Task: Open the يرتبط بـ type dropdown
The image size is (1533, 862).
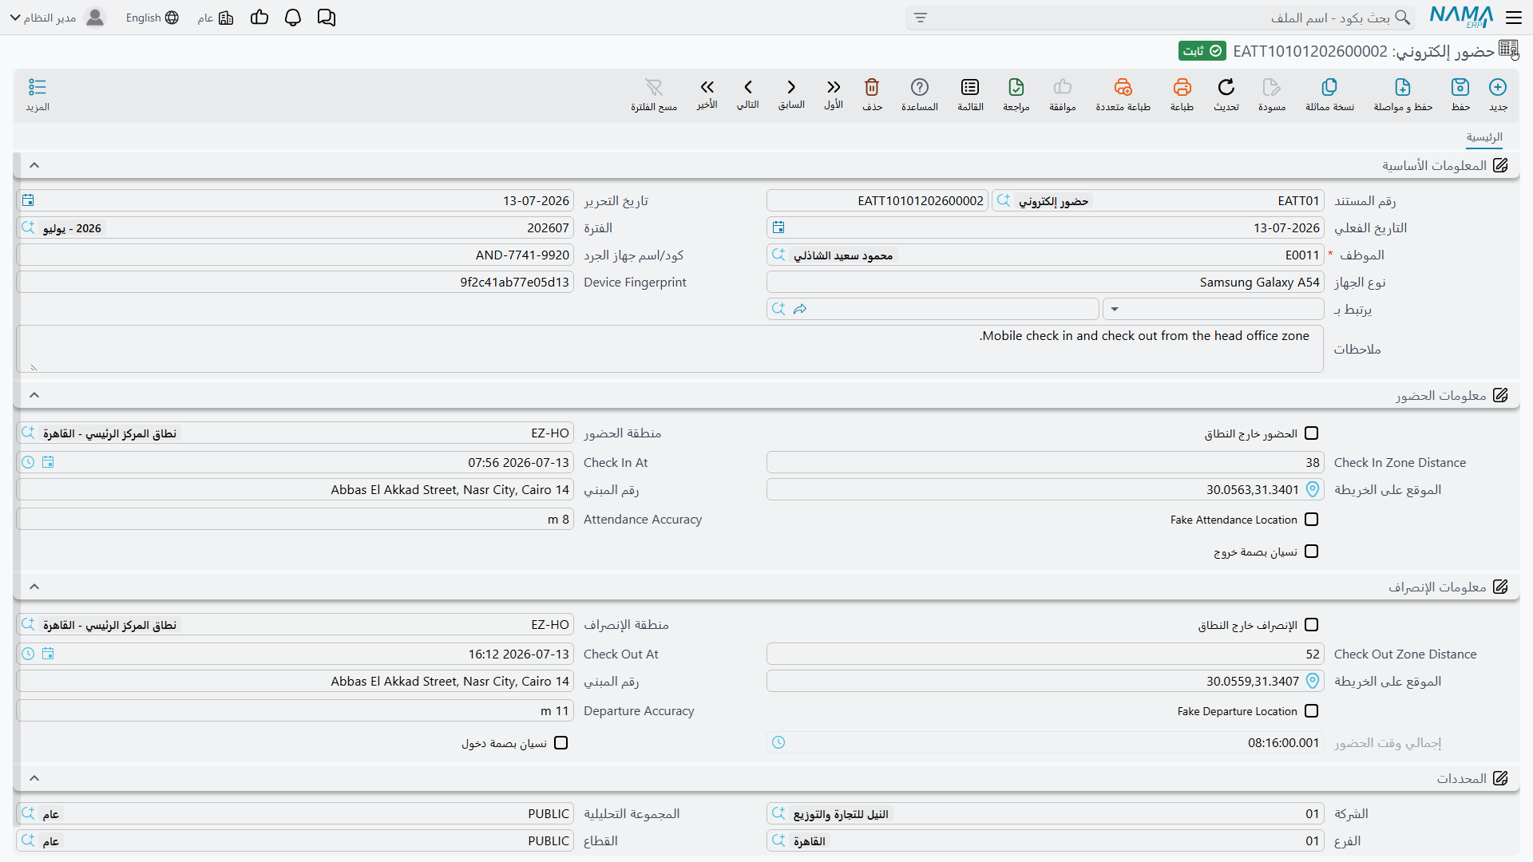Action: (x=1213, y=309)
